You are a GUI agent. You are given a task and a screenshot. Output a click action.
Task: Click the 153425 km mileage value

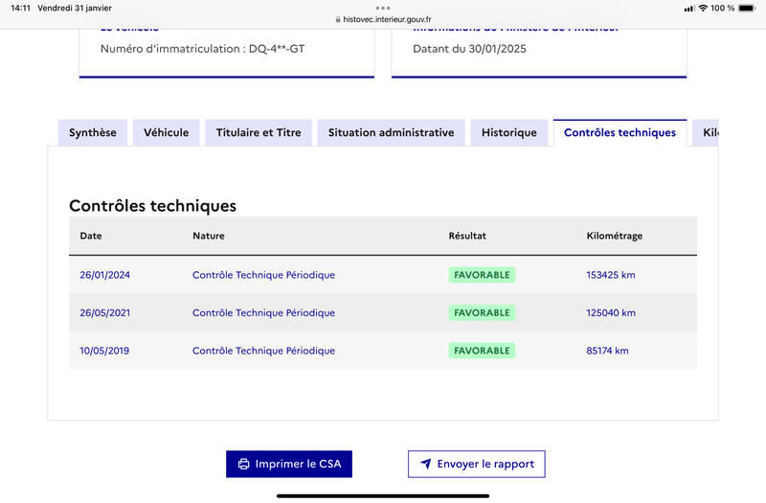(611, 275)
